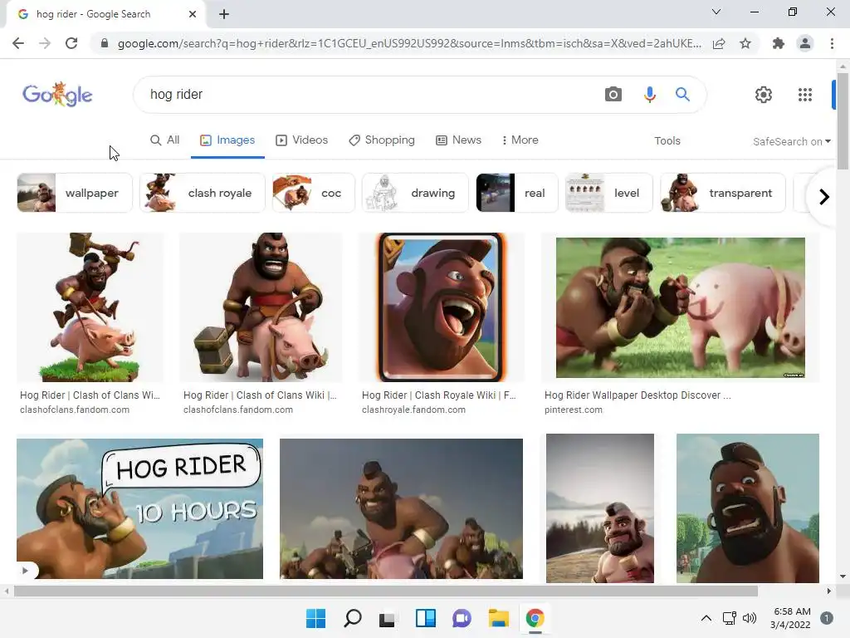Open the shouting hog rider close-up image
This screenshot has width=850, height=638.
(x=748, y=508)
